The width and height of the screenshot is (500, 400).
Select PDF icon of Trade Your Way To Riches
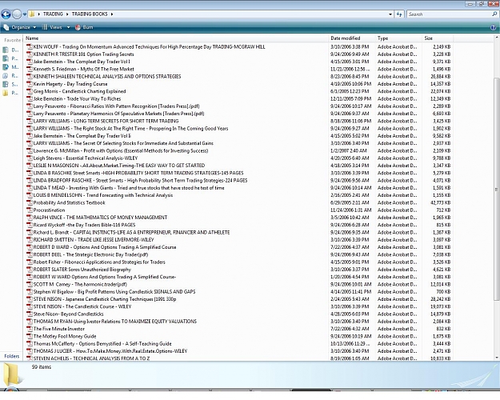[30, 99]
